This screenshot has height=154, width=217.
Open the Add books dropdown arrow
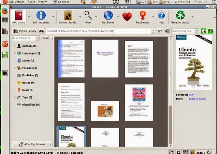[29, 17]
